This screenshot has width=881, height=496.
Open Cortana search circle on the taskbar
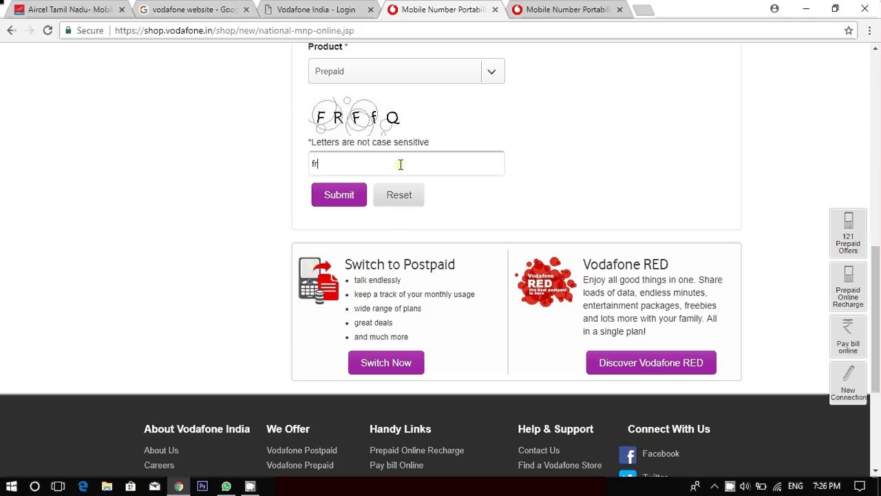point(34,486)
